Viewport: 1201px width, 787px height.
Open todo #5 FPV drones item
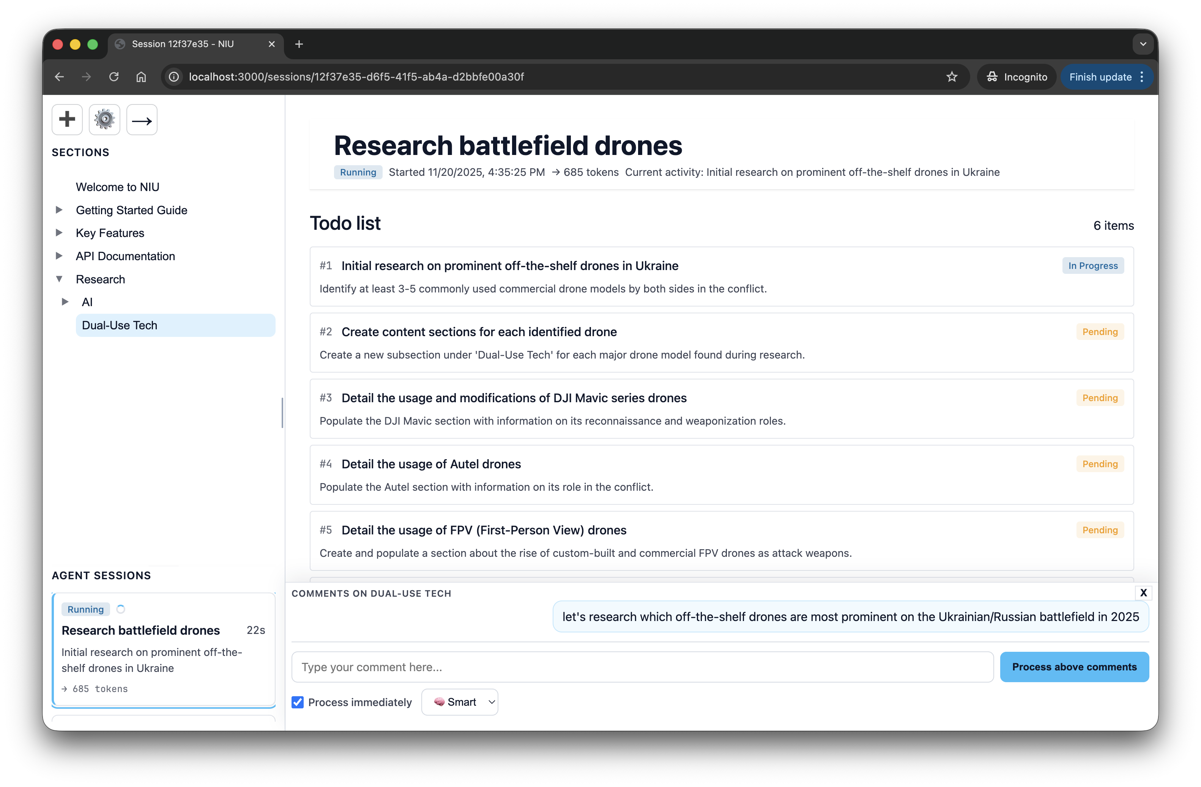722,541
